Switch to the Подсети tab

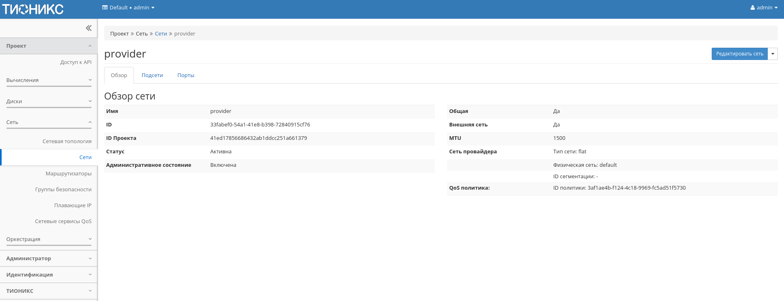pos(152,75)
